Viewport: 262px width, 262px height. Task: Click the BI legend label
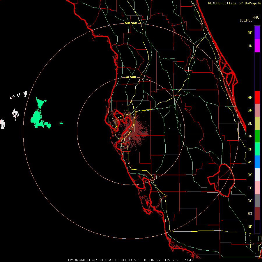[x=250, y=214]
